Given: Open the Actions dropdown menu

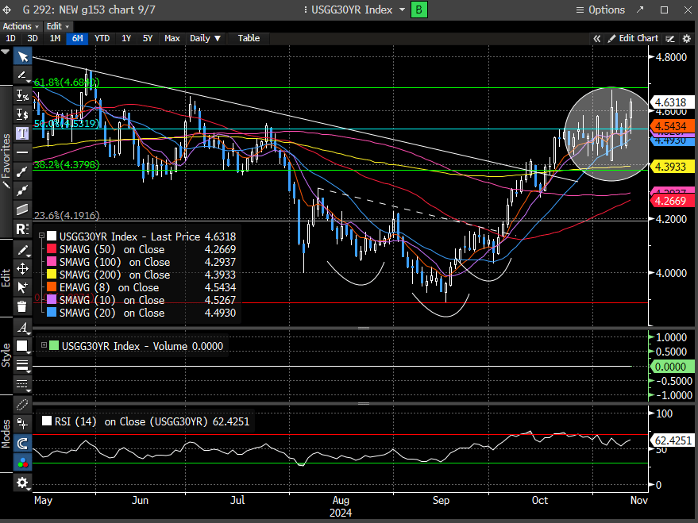Looking at the screenshot, I should 21,26.
